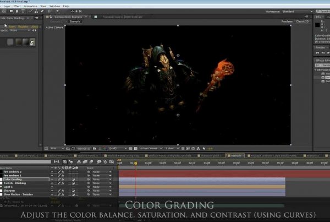Screen dimensions: 330x222
Task: Select the Puppet Pin tool
Action: tap(57, 11)
